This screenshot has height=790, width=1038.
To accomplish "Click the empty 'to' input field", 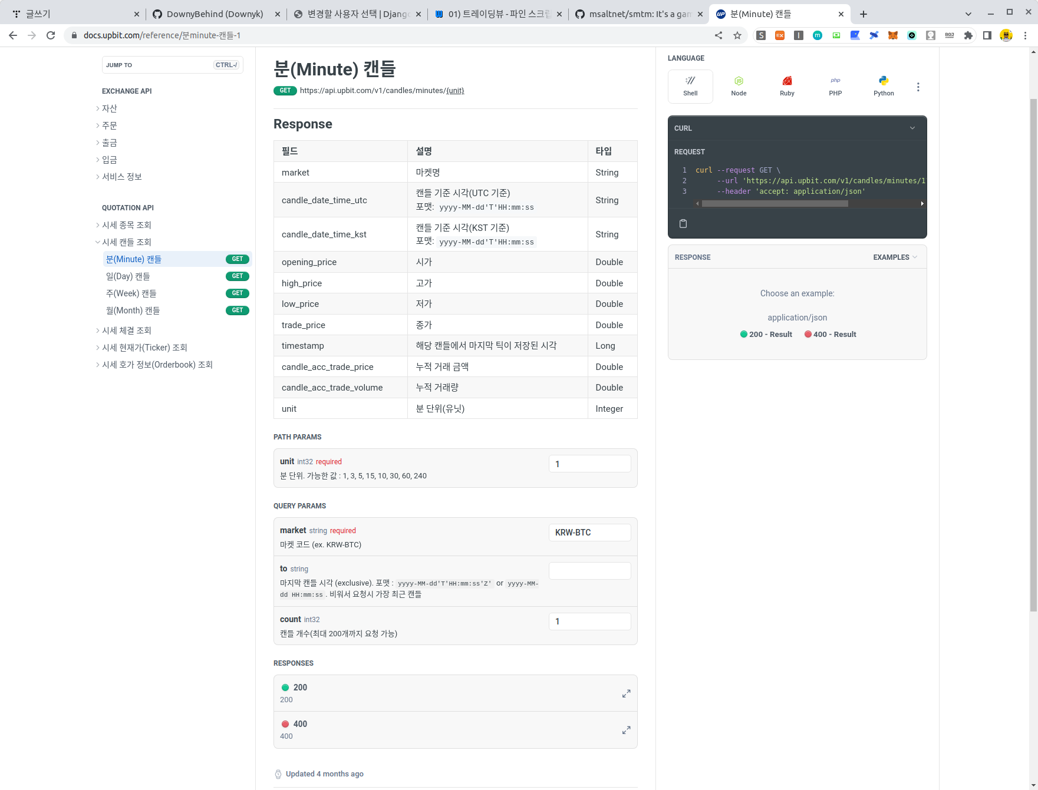I will pos(589,571).
